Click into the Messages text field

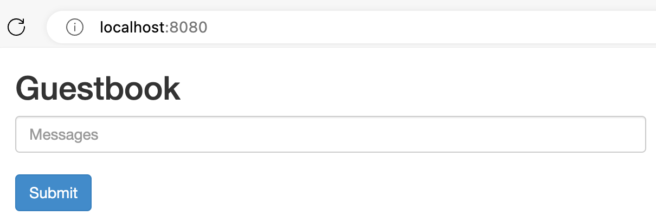click(x=330, y=134)
